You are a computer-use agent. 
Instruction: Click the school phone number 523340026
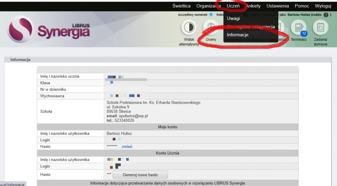124,120
